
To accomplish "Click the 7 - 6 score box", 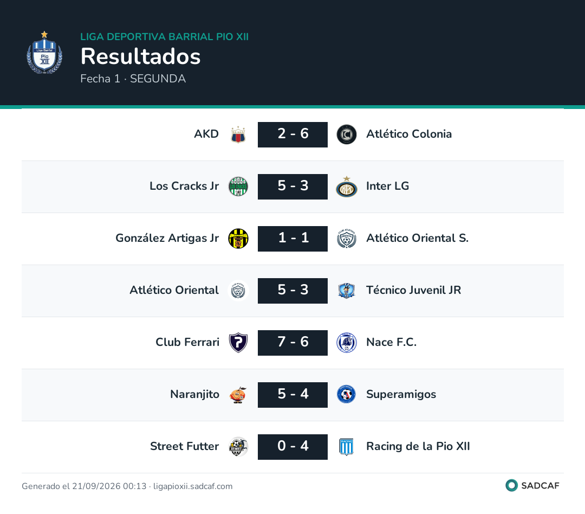I will click(x=293, y=343).
